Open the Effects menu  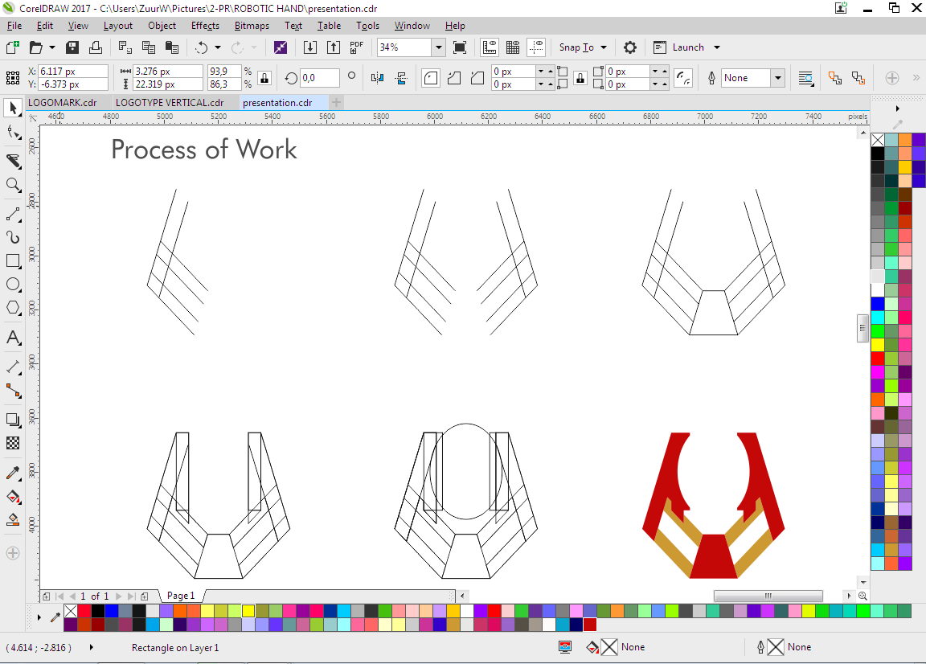pos(205,26)
